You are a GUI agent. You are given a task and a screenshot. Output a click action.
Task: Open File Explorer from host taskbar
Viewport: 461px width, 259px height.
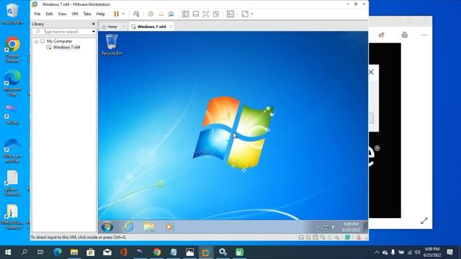[x=74, y=252]
